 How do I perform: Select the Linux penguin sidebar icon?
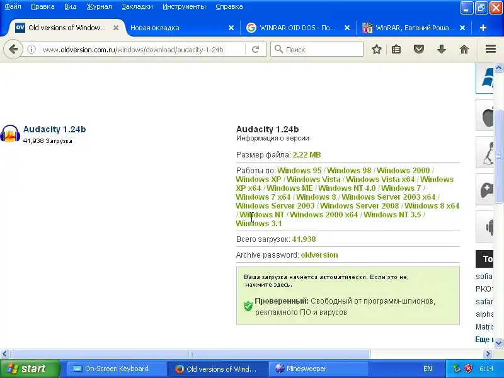(484, 152)
